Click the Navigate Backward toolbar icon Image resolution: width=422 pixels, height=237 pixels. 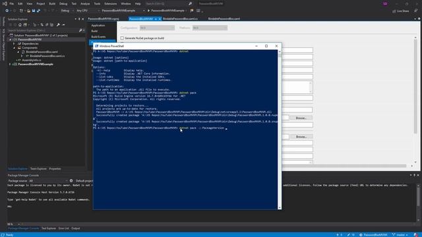tap(7, 11)
